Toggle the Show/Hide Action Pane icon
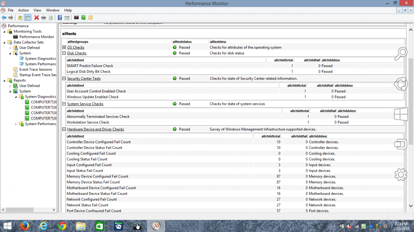This screenshot has height=232, width=414. 67,18
